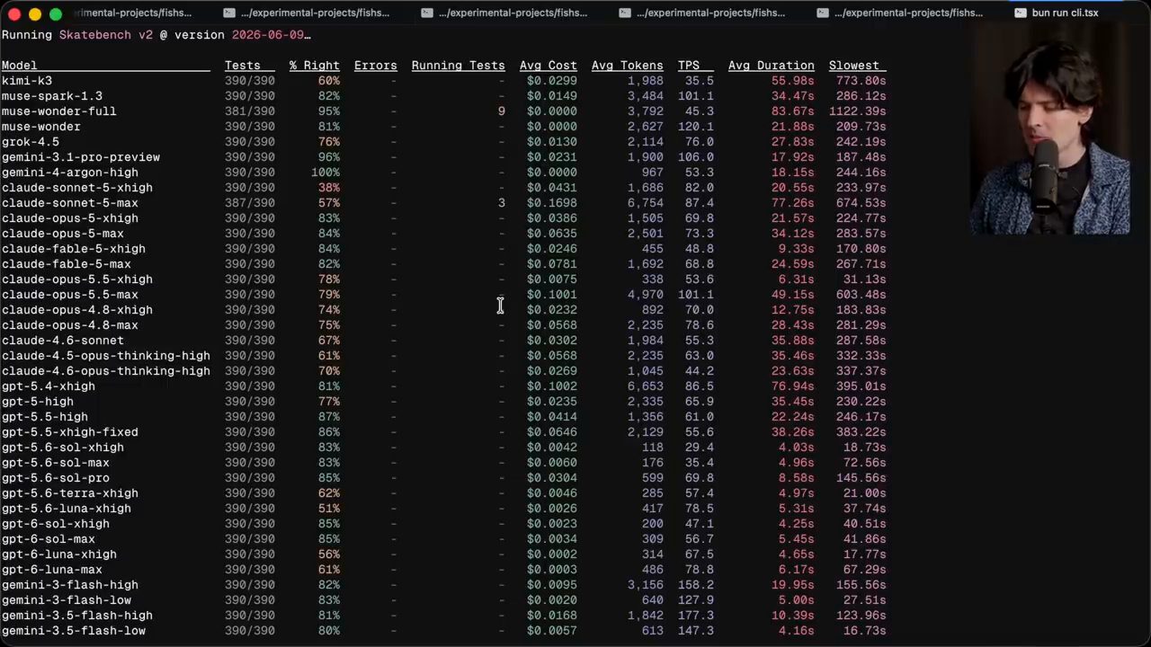Screen dimensions: 1151x647
Task: Select the "kimi-k3" model name
Action: point(27,81)
